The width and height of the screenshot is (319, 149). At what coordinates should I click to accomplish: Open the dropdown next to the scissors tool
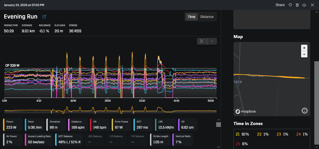(212, 41)
